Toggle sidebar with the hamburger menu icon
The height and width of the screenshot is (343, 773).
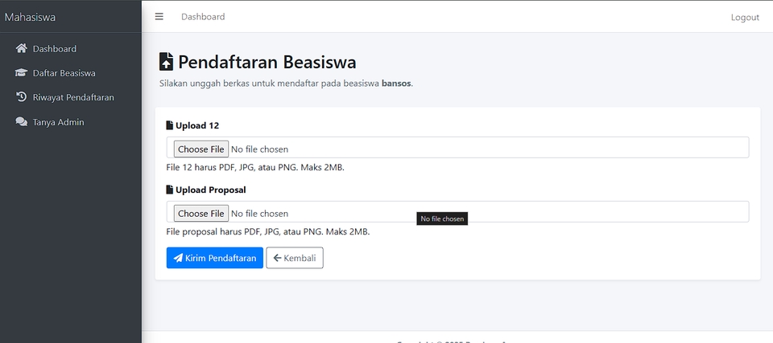[159, 17]
